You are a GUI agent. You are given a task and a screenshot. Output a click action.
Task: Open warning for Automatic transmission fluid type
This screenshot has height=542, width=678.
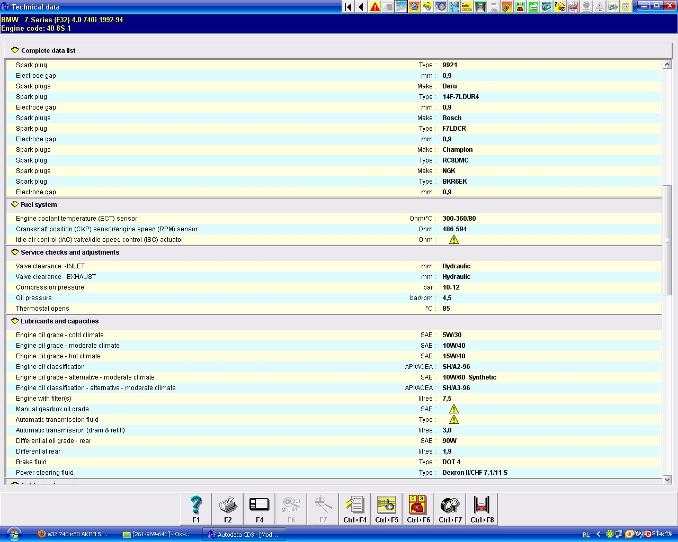tap(454, 420)
